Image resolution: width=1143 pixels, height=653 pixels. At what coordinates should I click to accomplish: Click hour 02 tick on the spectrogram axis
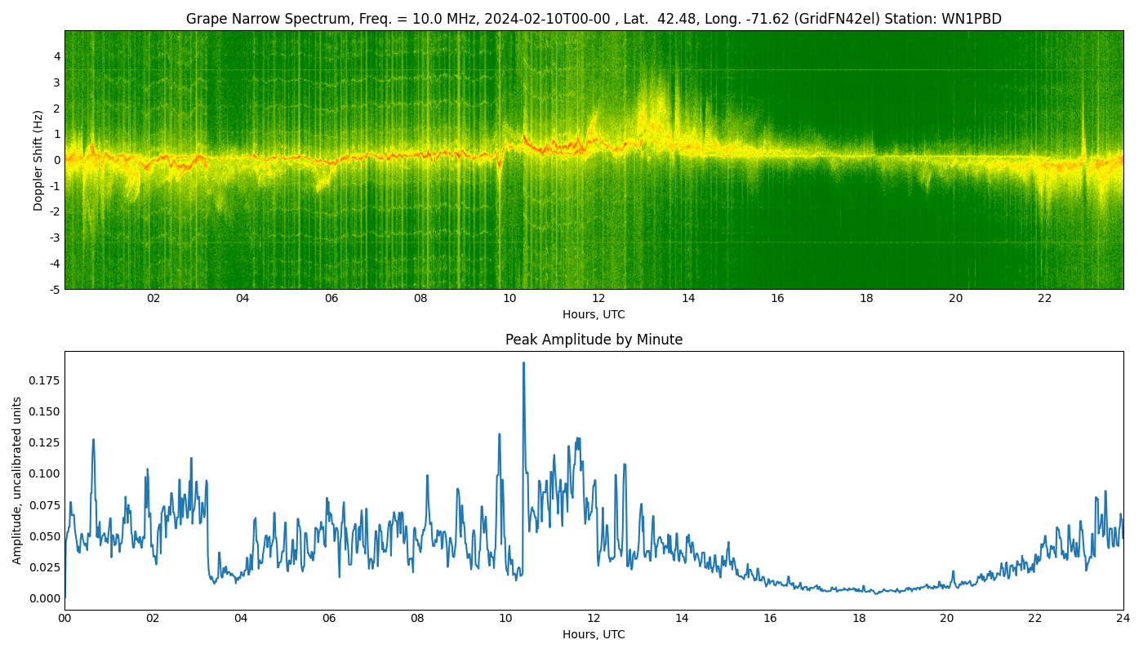click(x=153, y=299)
